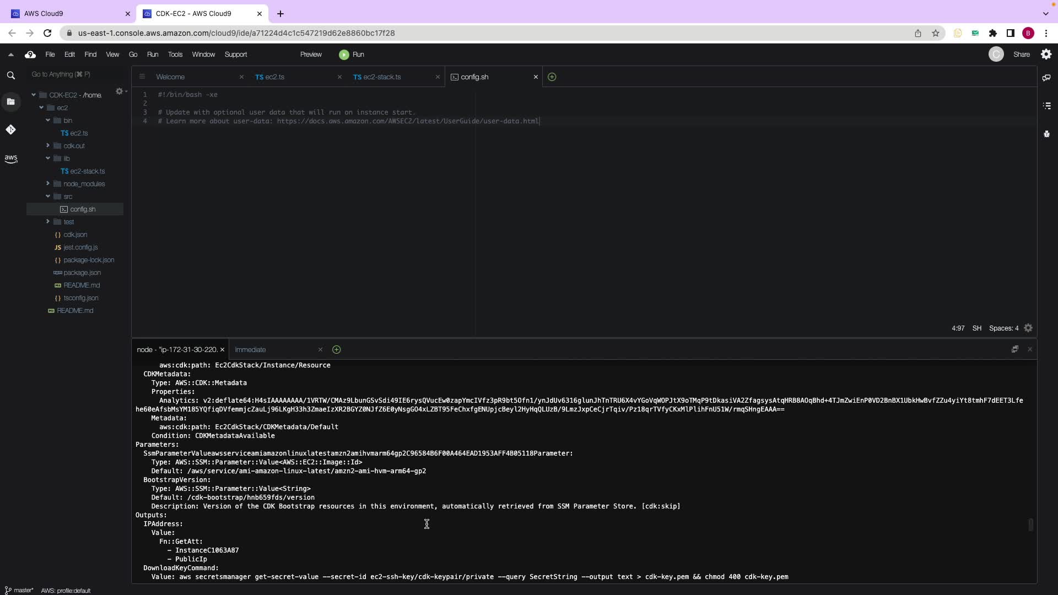Screen dimensions: 1058x595
Task: Open the Outline panel icon
Action: click(x=1046, y=106)
